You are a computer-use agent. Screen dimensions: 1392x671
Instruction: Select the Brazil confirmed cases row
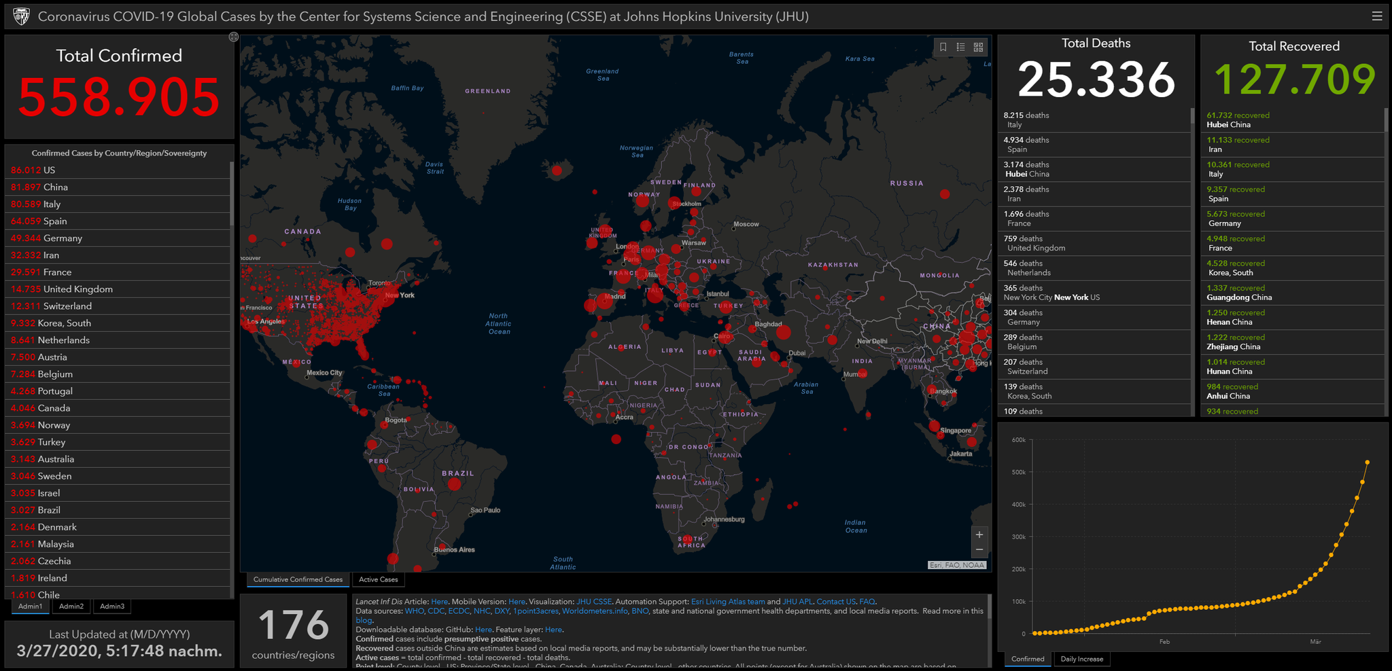[x=118, y=509]
